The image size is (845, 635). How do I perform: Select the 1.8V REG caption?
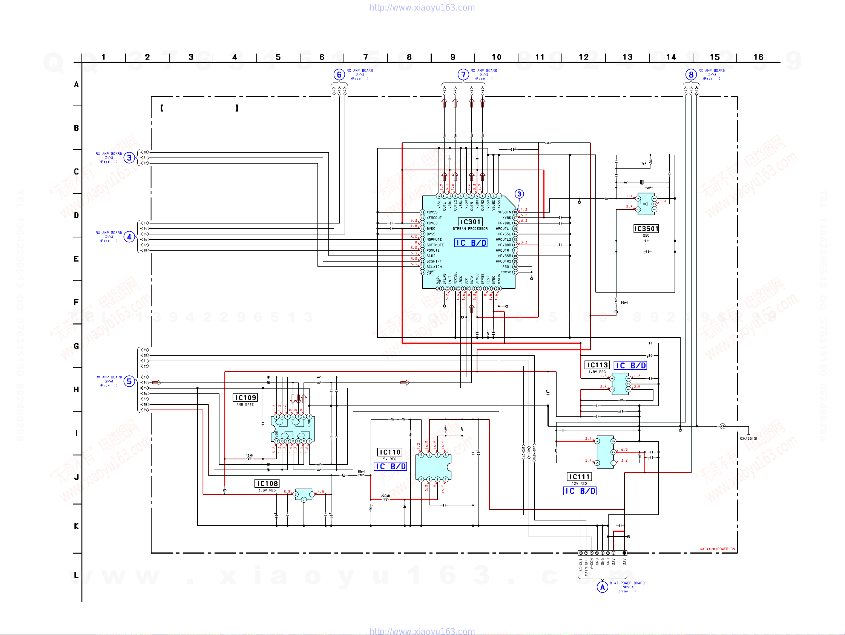[x=597, y=372]
